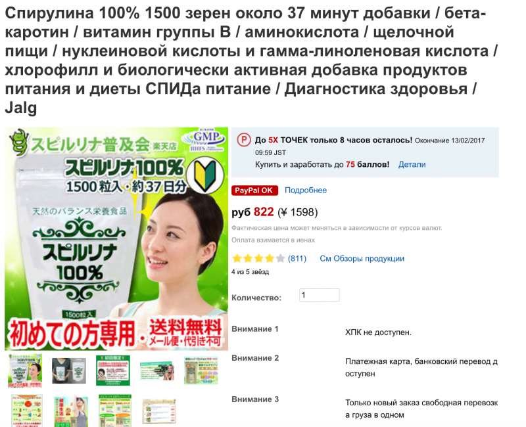Open the Подробнее link next to PayPal
Image resolution: width=526 pixels, height=427 pixels.
pos(306,191)
